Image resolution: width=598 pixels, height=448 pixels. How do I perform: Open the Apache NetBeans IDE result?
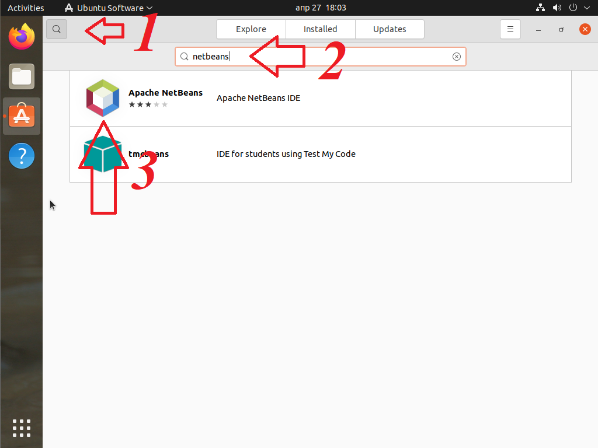pos(258,98)
